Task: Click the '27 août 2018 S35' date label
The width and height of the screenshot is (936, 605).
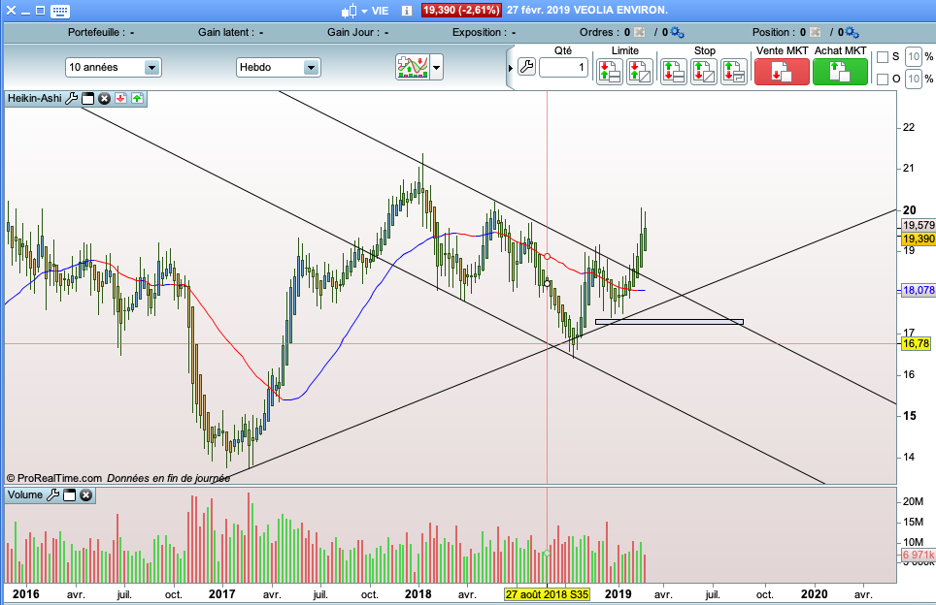Action: click(547, 594)
